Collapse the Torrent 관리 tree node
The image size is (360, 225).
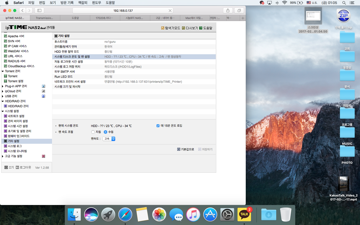coord(3,71)
